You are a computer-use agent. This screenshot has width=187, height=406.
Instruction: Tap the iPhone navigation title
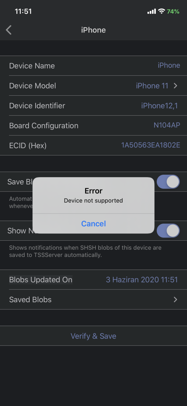(x=93, y=30)
